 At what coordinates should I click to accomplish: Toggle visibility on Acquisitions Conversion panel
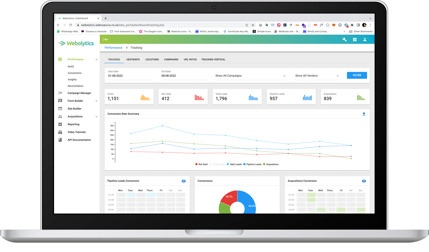pos(364,181)
